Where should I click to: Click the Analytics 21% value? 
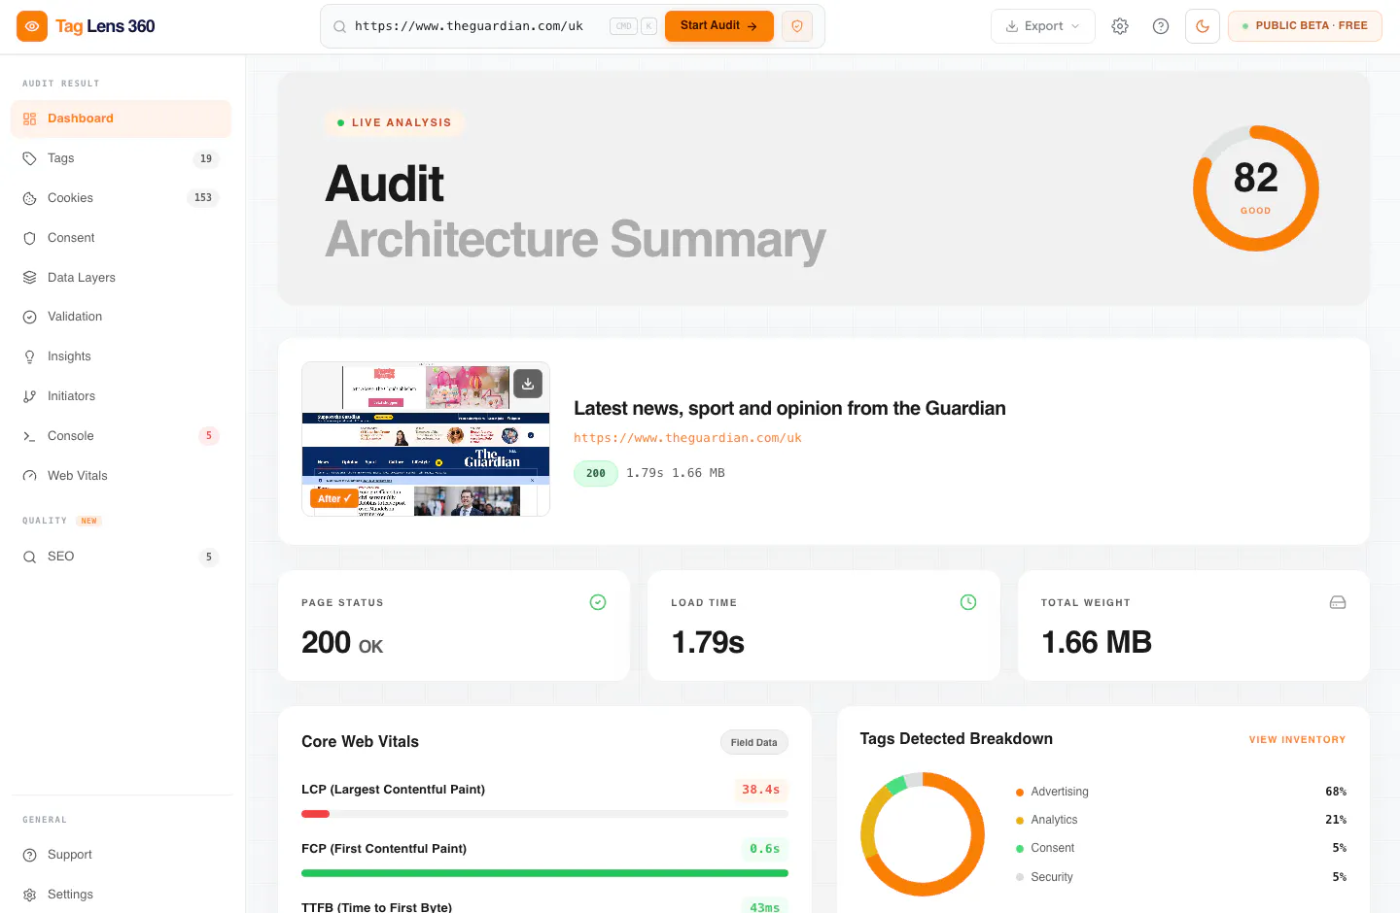1336,820
